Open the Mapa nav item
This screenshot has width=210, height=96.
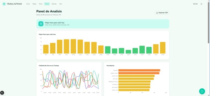click(x=34, y=4)
